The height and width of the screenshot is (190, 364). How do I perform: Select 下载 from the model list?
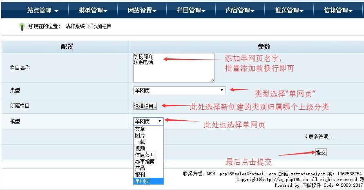(x=148, y=142)
